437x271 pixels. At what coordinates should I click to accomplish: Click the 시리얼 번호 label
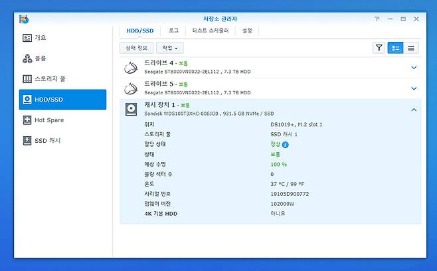coord(157,194)
